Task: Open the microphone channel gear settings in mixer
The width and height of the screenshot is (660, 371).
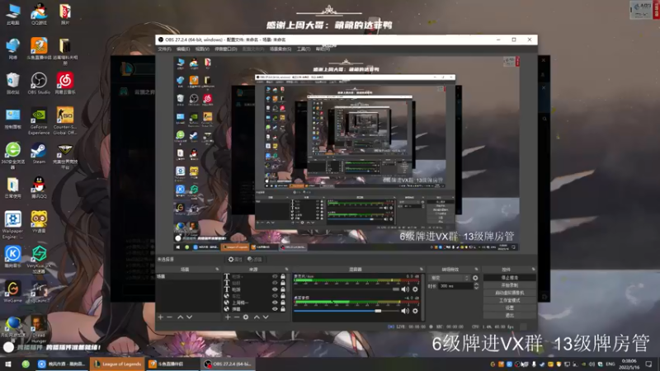Action: (x=415, y=289)
